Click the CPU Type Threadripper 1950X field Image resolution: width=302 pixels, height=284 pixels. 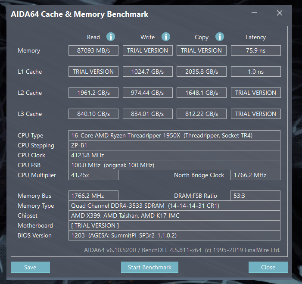(174, 135)
